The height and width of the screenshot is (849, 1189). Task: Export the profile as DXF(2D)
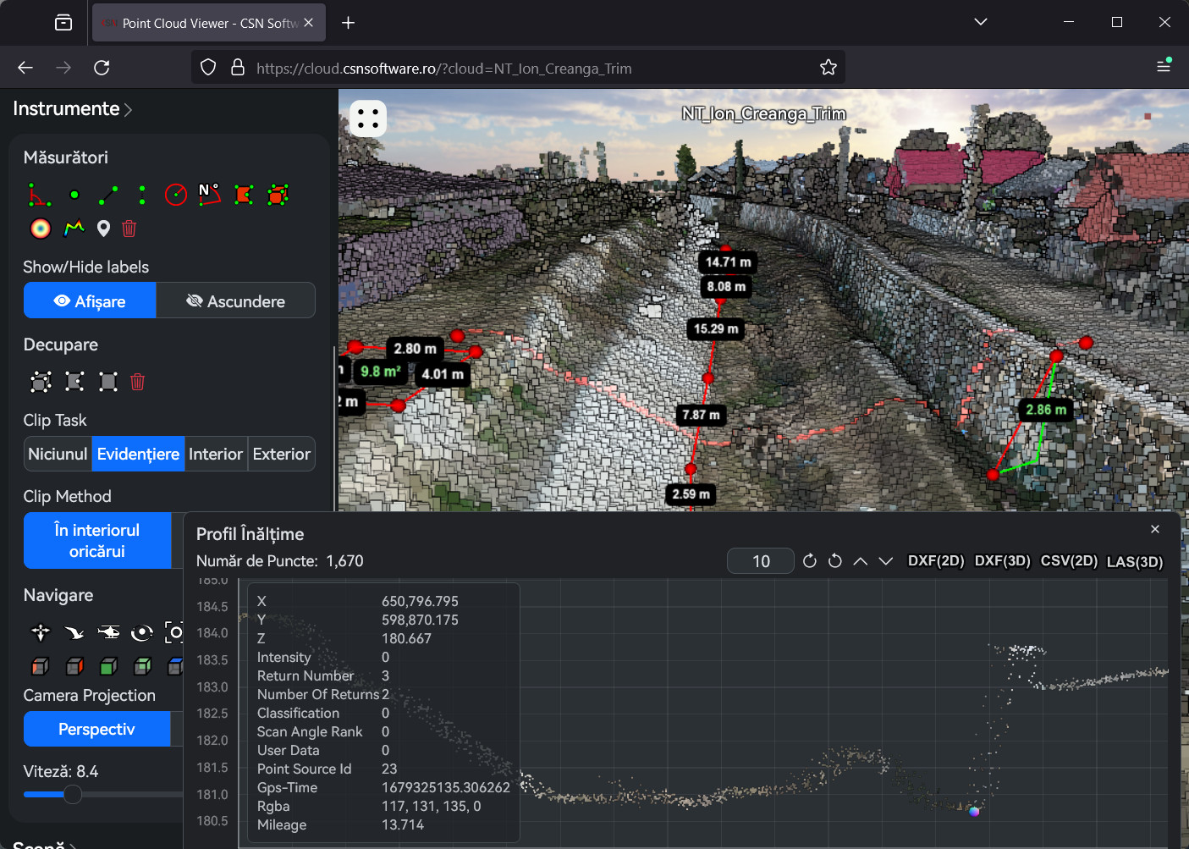point(936,560)
